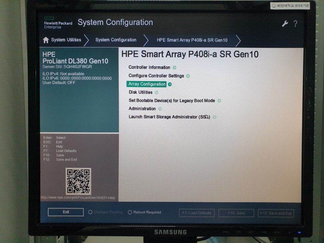Image resolution: width=324 pixels, height=243 pixels.
Task: Click the HPE Smart Array P408i-a page heading
Action: click(190, 54)
